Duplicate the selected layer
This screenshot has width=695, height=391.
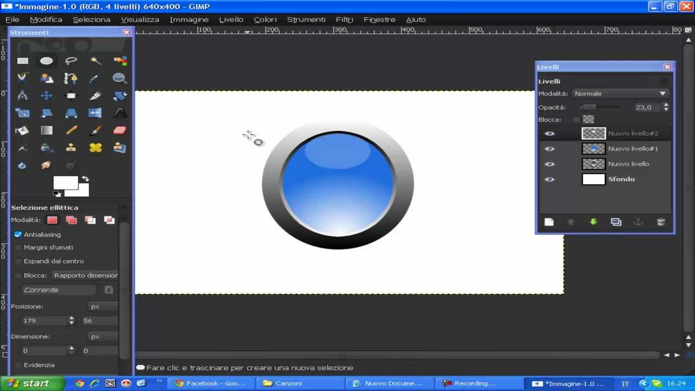[x=616, y=222]
